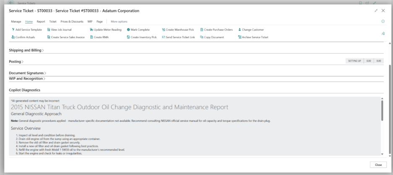393x175 pixels.
Task: Click Create Purchase Orders label
Action: click(218, 29)
